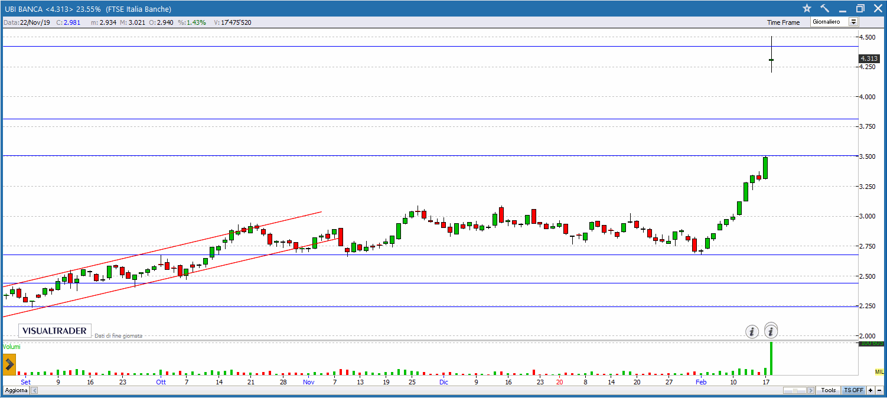Click the Data:22/Nov/19 date readout
Viewport: 887px width, 398px height.
(27, 22)
